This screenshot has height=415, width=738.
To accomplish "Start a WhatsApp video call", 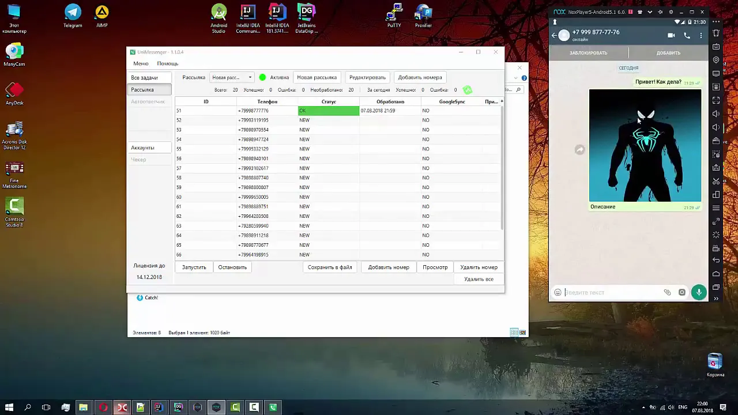I will [x=671, y=36].
